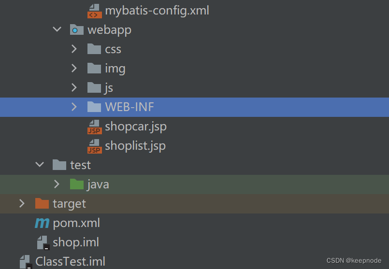Viewport: 389px width, 269px height.
Task: Click the ClassTest.iml file icon
Action: pos(26,262)
